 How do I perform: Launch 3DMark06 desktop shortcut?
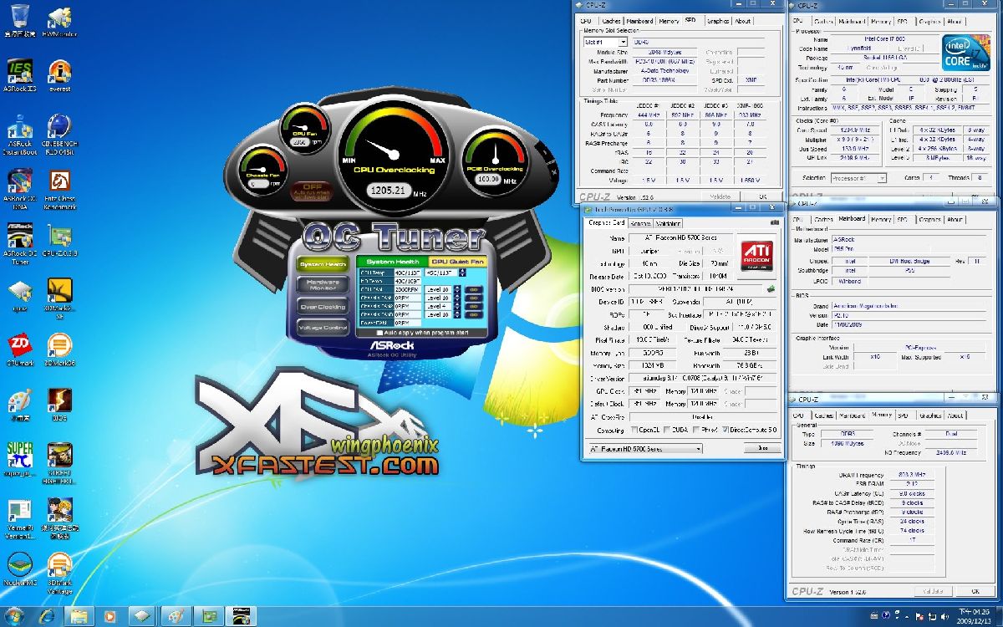click(x=59, y=351)
